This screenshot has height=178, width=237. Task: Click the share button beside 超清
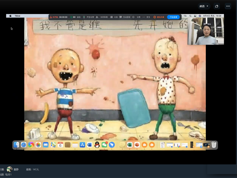[217, 6]
